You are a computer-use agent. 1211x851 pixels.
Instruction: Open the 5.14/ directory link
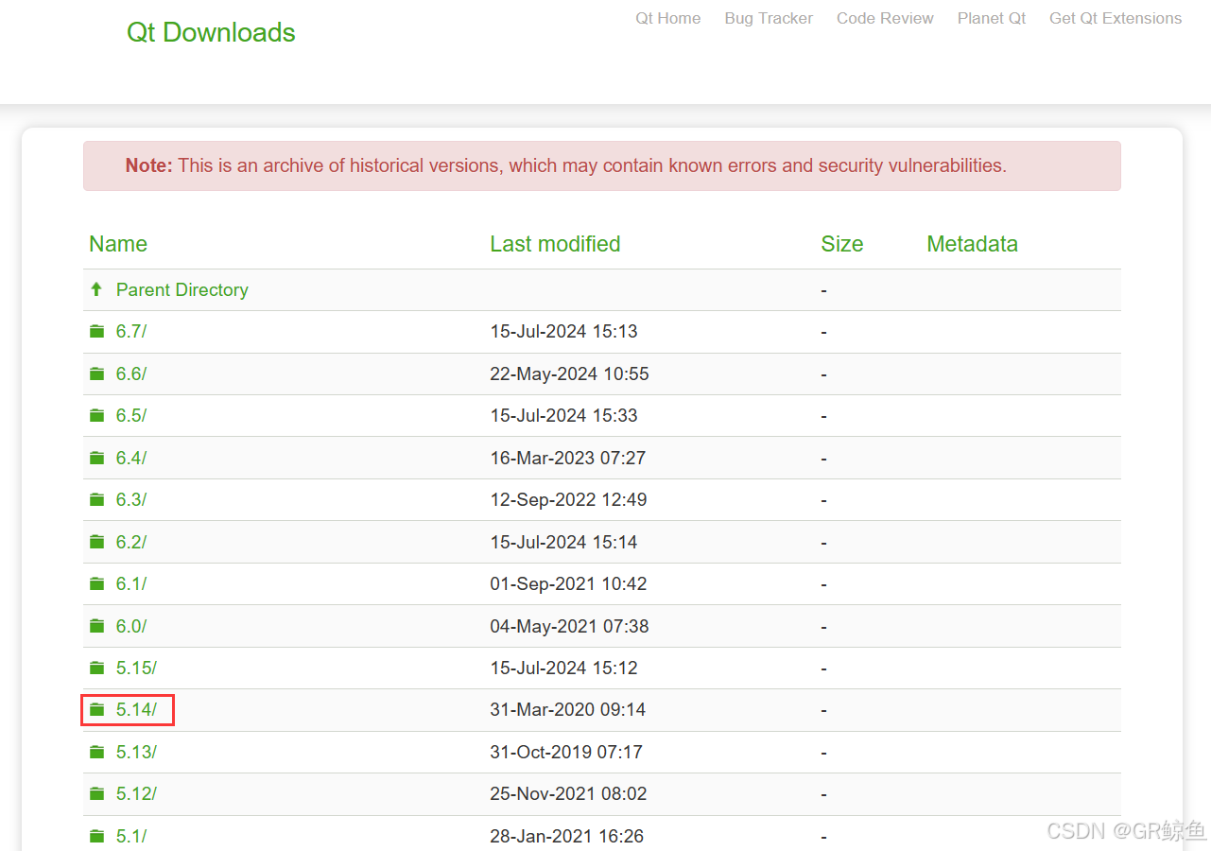pos(136,710)
